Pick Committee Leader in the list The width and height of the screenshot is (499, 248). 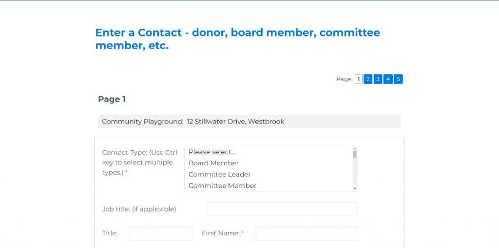tap(219, 174)
